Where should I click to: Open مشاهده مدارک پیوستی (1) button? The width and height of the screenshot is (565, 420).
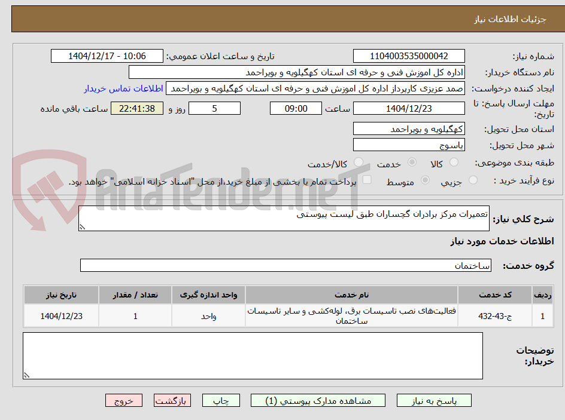tap(318, 400)
